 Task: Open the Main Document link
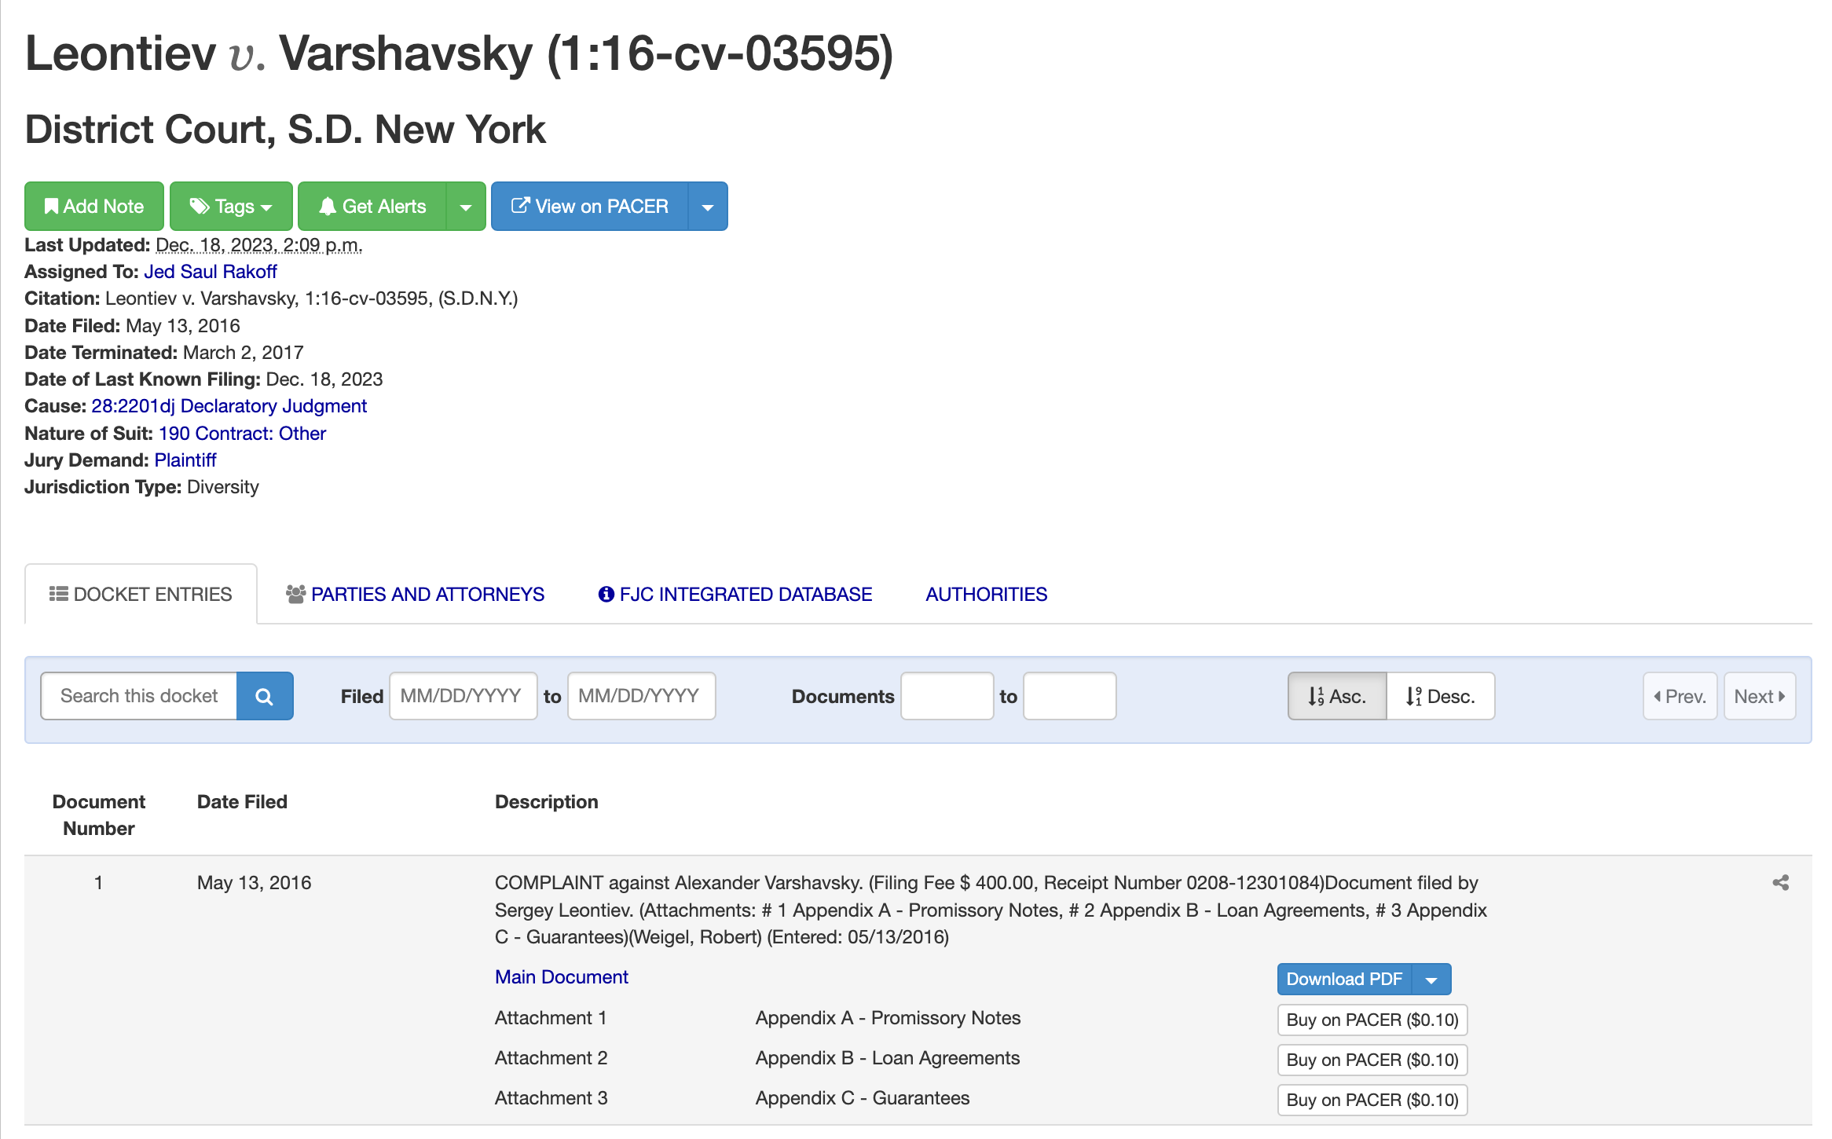tap(562, 977)
